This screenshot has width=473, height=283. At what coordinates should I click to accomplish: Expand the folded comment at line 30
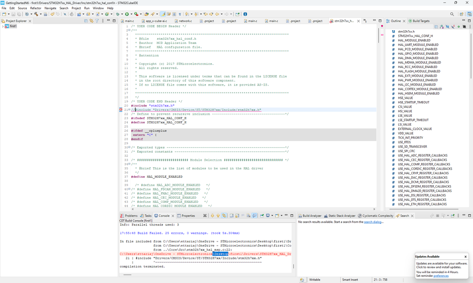pos(130,147)
